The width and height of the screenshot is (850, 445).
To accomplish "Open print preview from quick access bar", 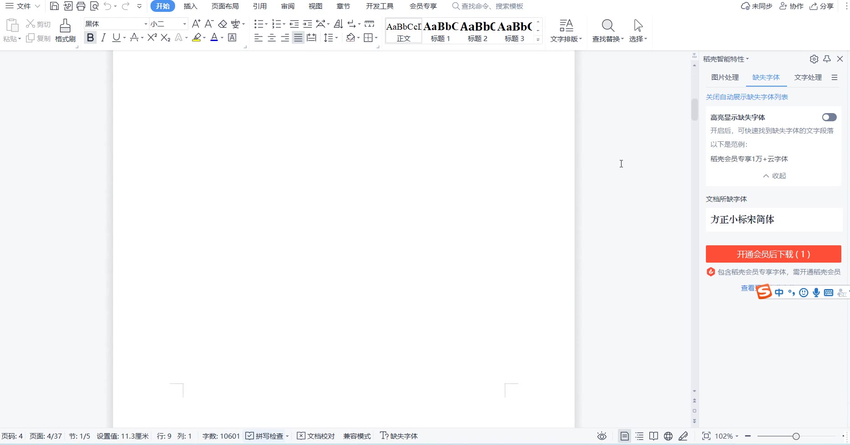I will pos(94,6).
